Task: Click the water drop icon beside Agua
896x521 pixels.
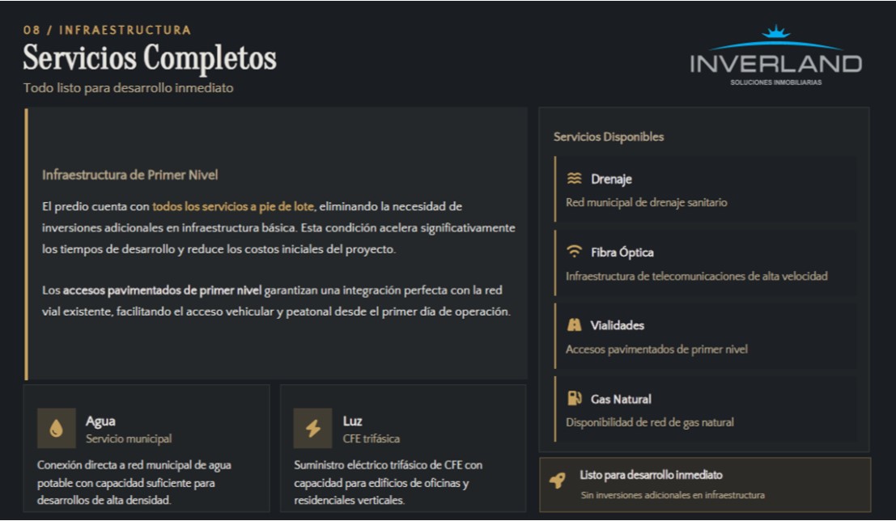Action: (x=56, y=429)
